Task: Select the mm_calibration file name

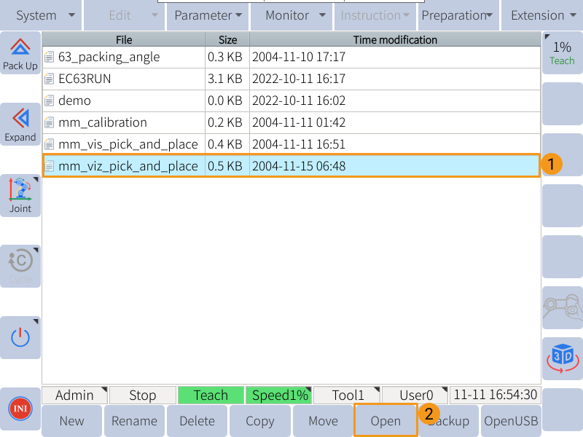Action: coord(103,122)
